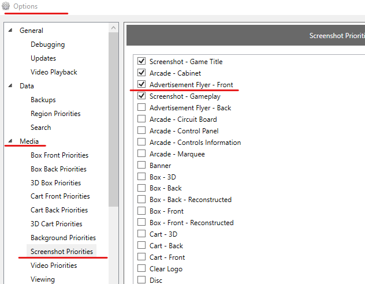365x284 pixels.
Task: Uncheck Screenshot - Game Title checkbox
Action: coord(141,61)
